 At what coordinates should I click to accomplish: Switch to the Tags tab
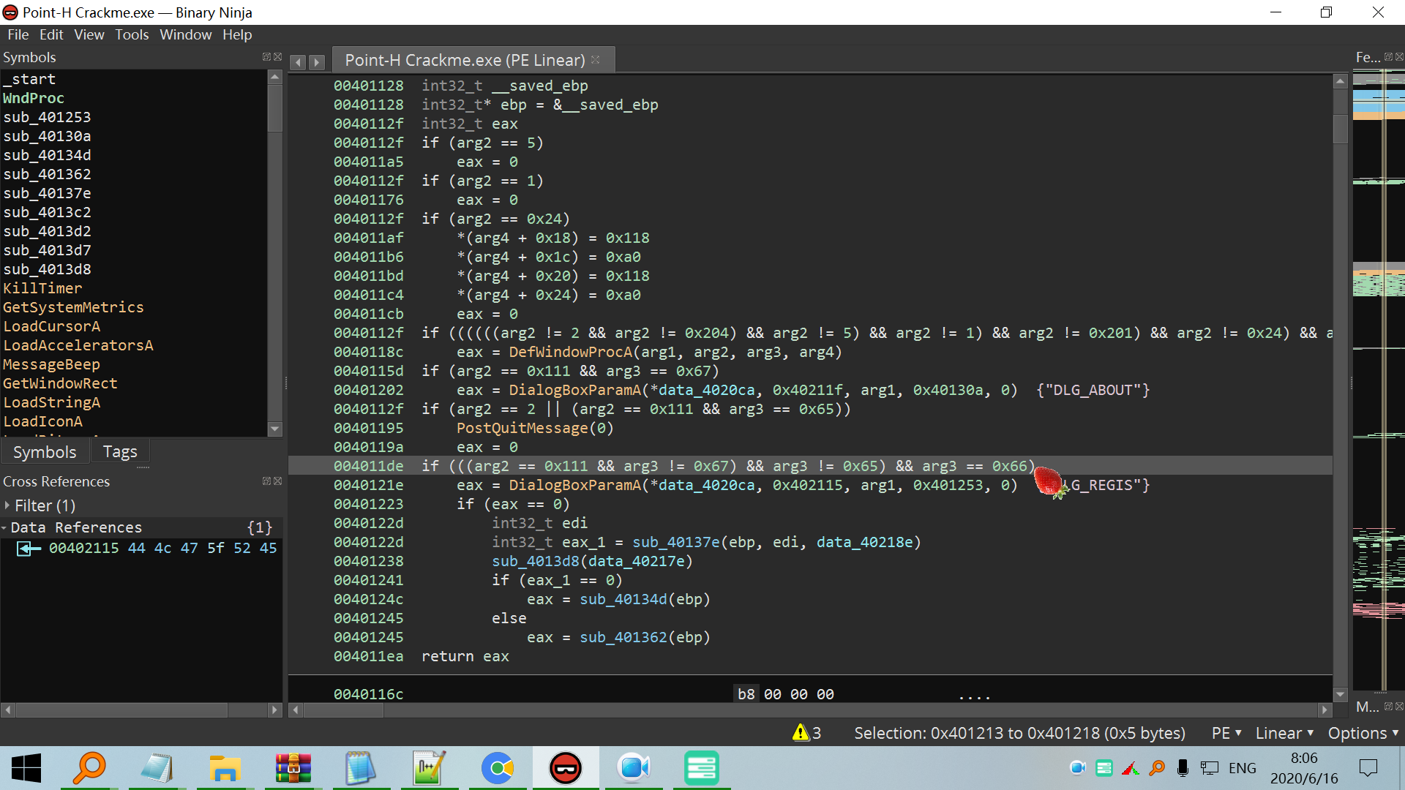pyautogui.click(x=120, y=452)
